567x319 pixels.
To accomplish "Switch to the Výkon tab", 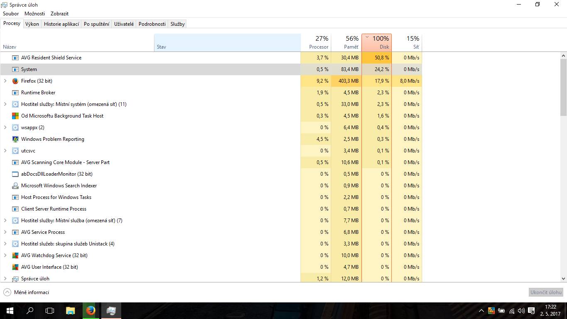I will tap(32, 24).
